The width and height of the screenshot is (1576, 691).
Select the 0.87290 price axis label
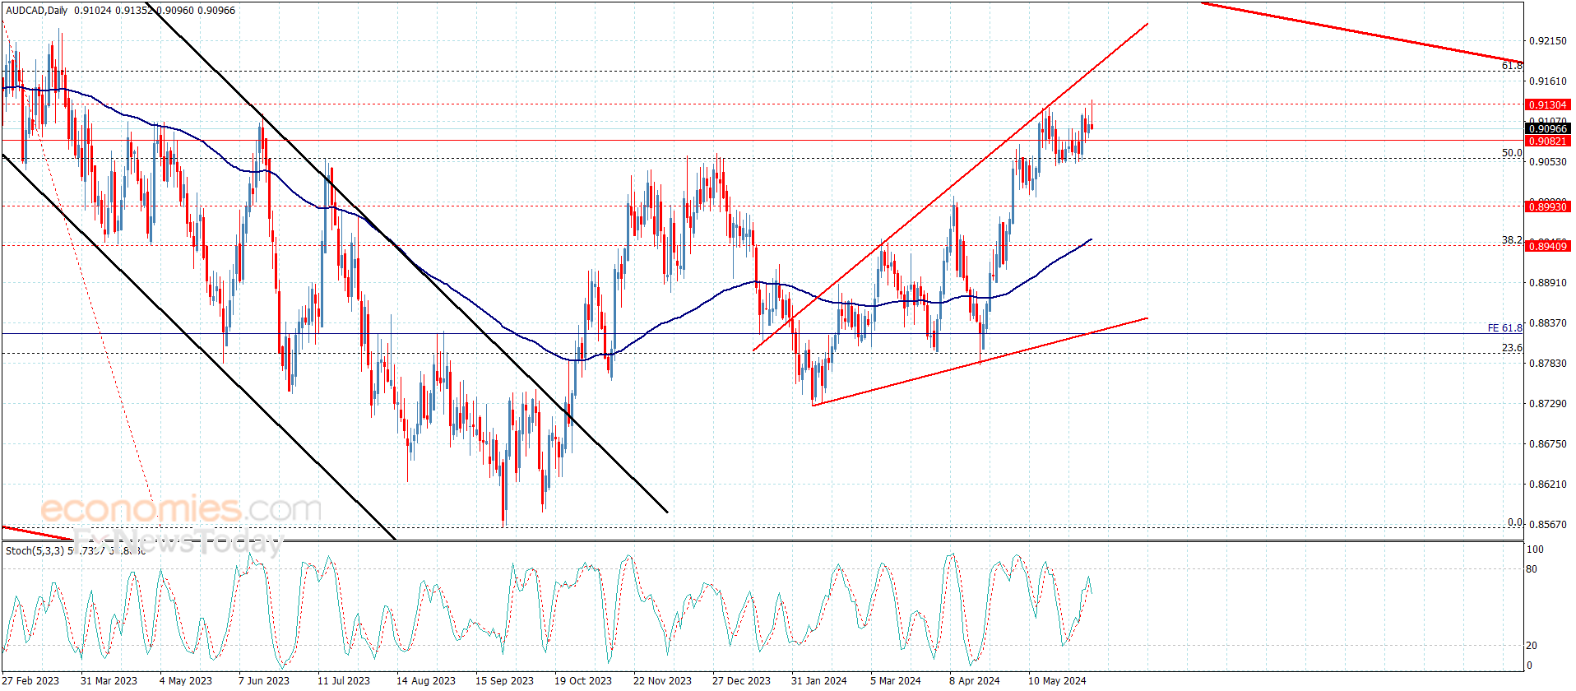(x=1547, y=404)
